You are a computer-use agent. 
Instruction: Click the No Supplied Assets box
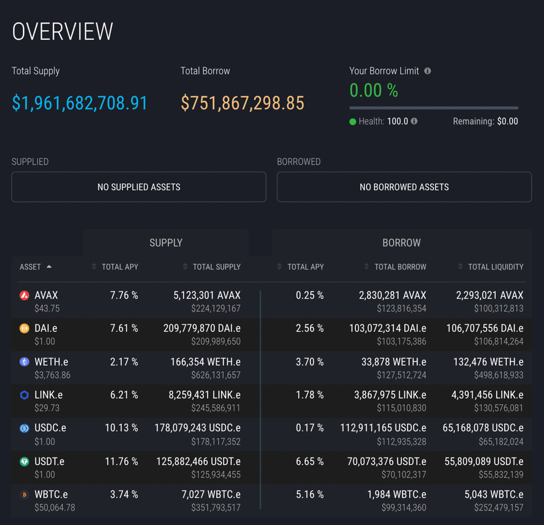(139, 187)
